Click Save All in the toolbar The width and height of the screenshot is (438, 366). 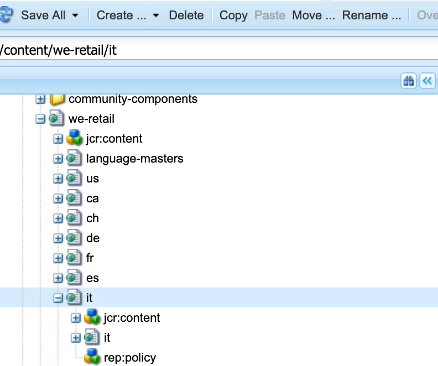pos(43,15)
